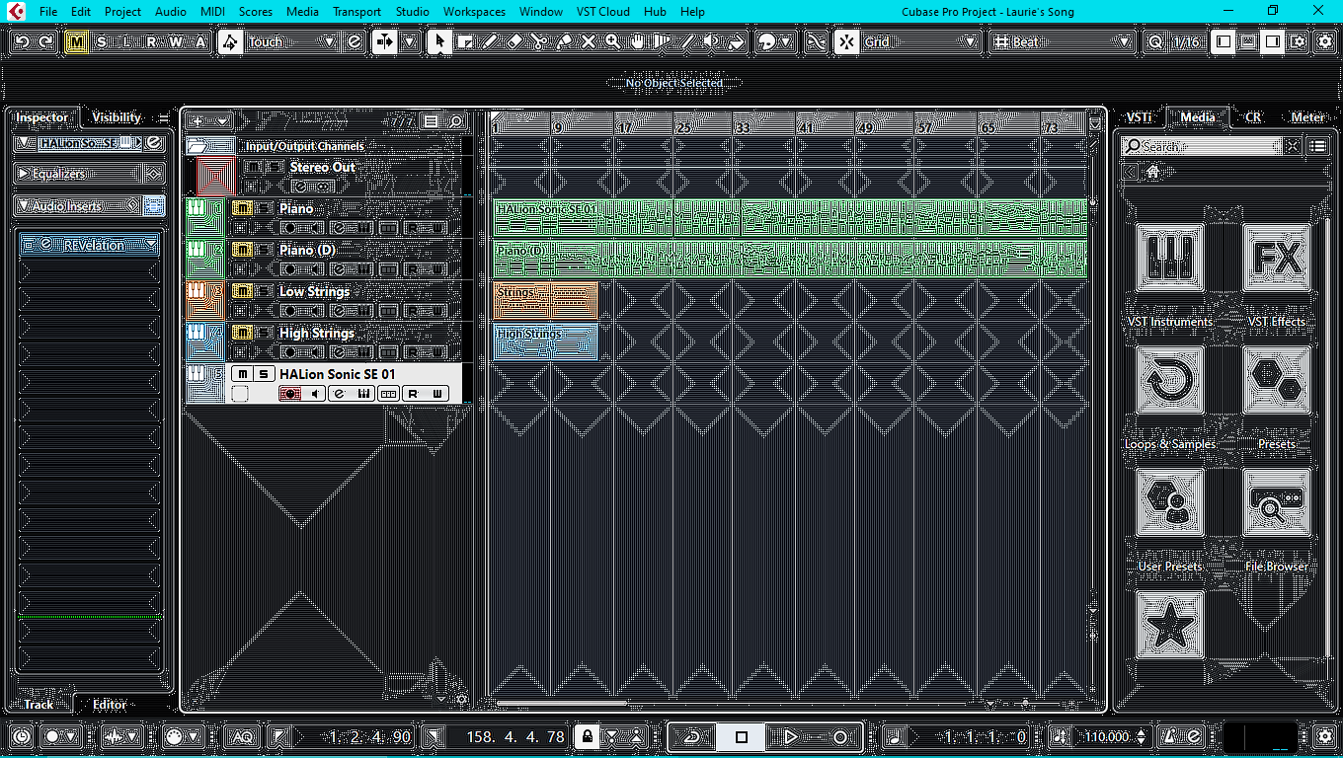
Task: Toggle global Read automation R button
Action: pyautogui.click(x=151, y=41)
